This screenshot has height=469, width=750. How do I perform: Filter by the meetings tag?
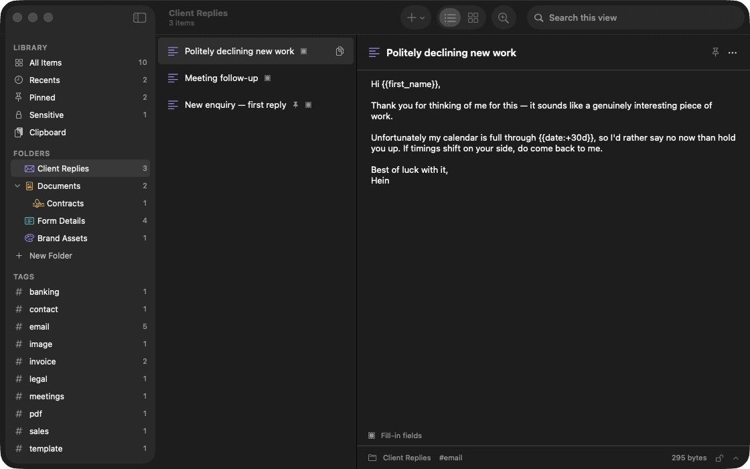(x=80, y=396)
